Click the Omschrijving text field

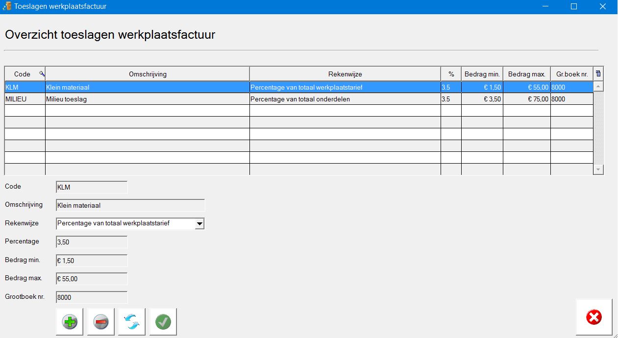(130, 205)
